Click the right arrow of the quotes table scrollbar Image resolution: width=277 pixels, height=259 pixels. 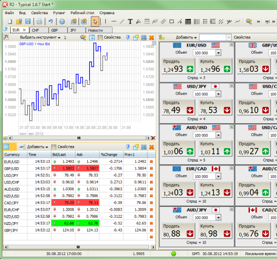pos(153,247)
